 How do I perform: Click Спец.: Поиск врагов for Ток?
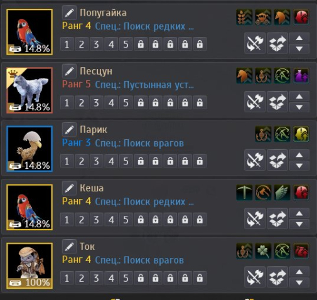139,260
